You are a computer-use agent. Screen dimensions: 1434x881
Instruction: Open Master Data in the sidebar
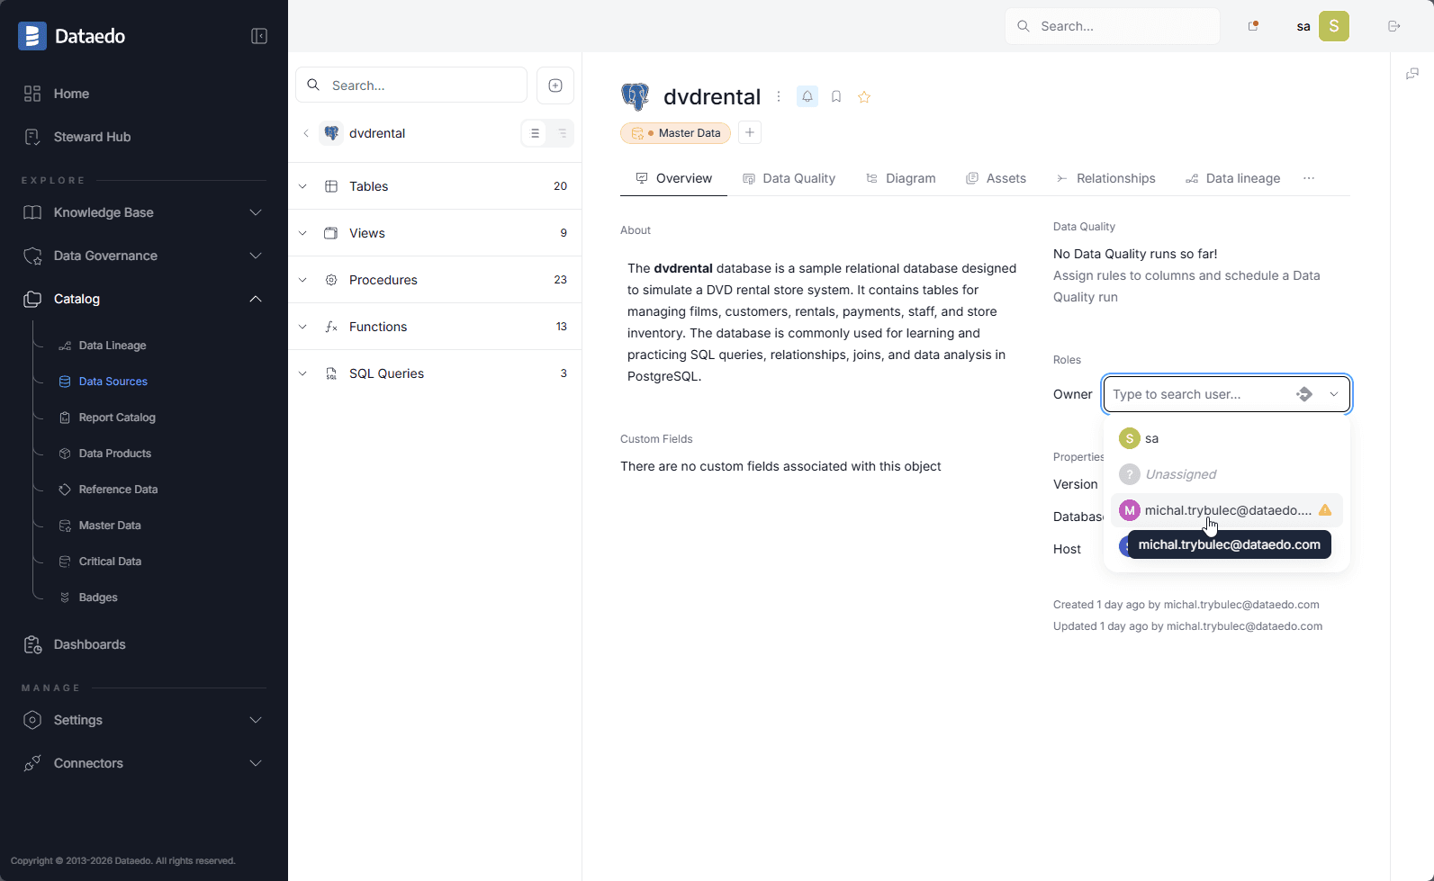tap(110, 526)
